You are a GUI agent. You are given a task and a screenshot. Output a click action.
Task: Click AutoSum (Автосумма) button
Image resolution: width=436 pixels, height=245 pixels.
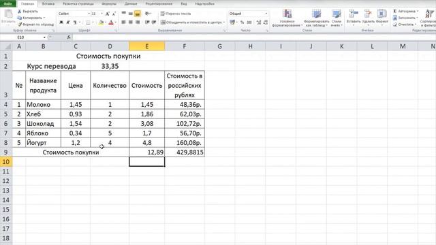pyautogui.click(x=405, y=11)
